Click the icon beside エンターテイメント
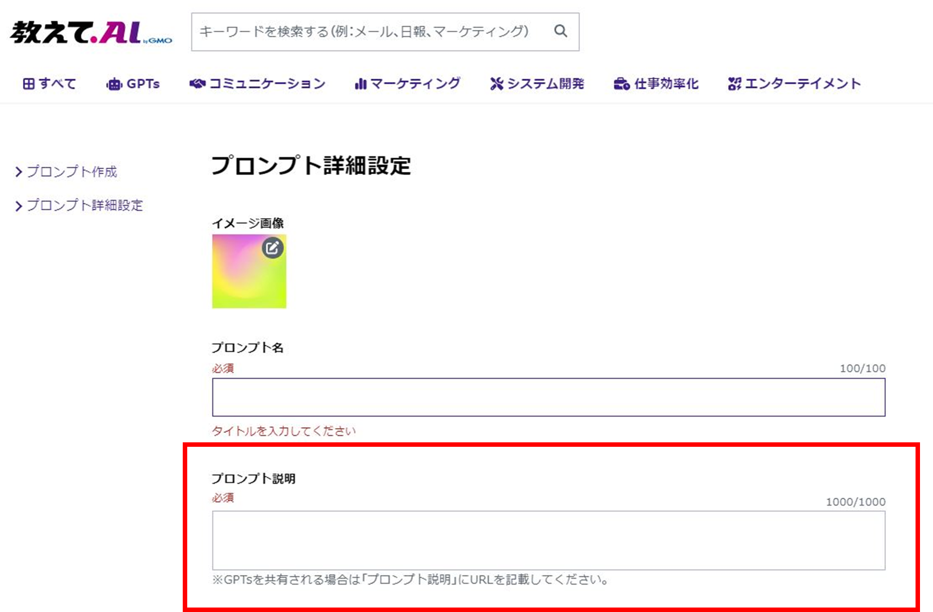This screenshot has width=933, height=612. coord(734,84)
